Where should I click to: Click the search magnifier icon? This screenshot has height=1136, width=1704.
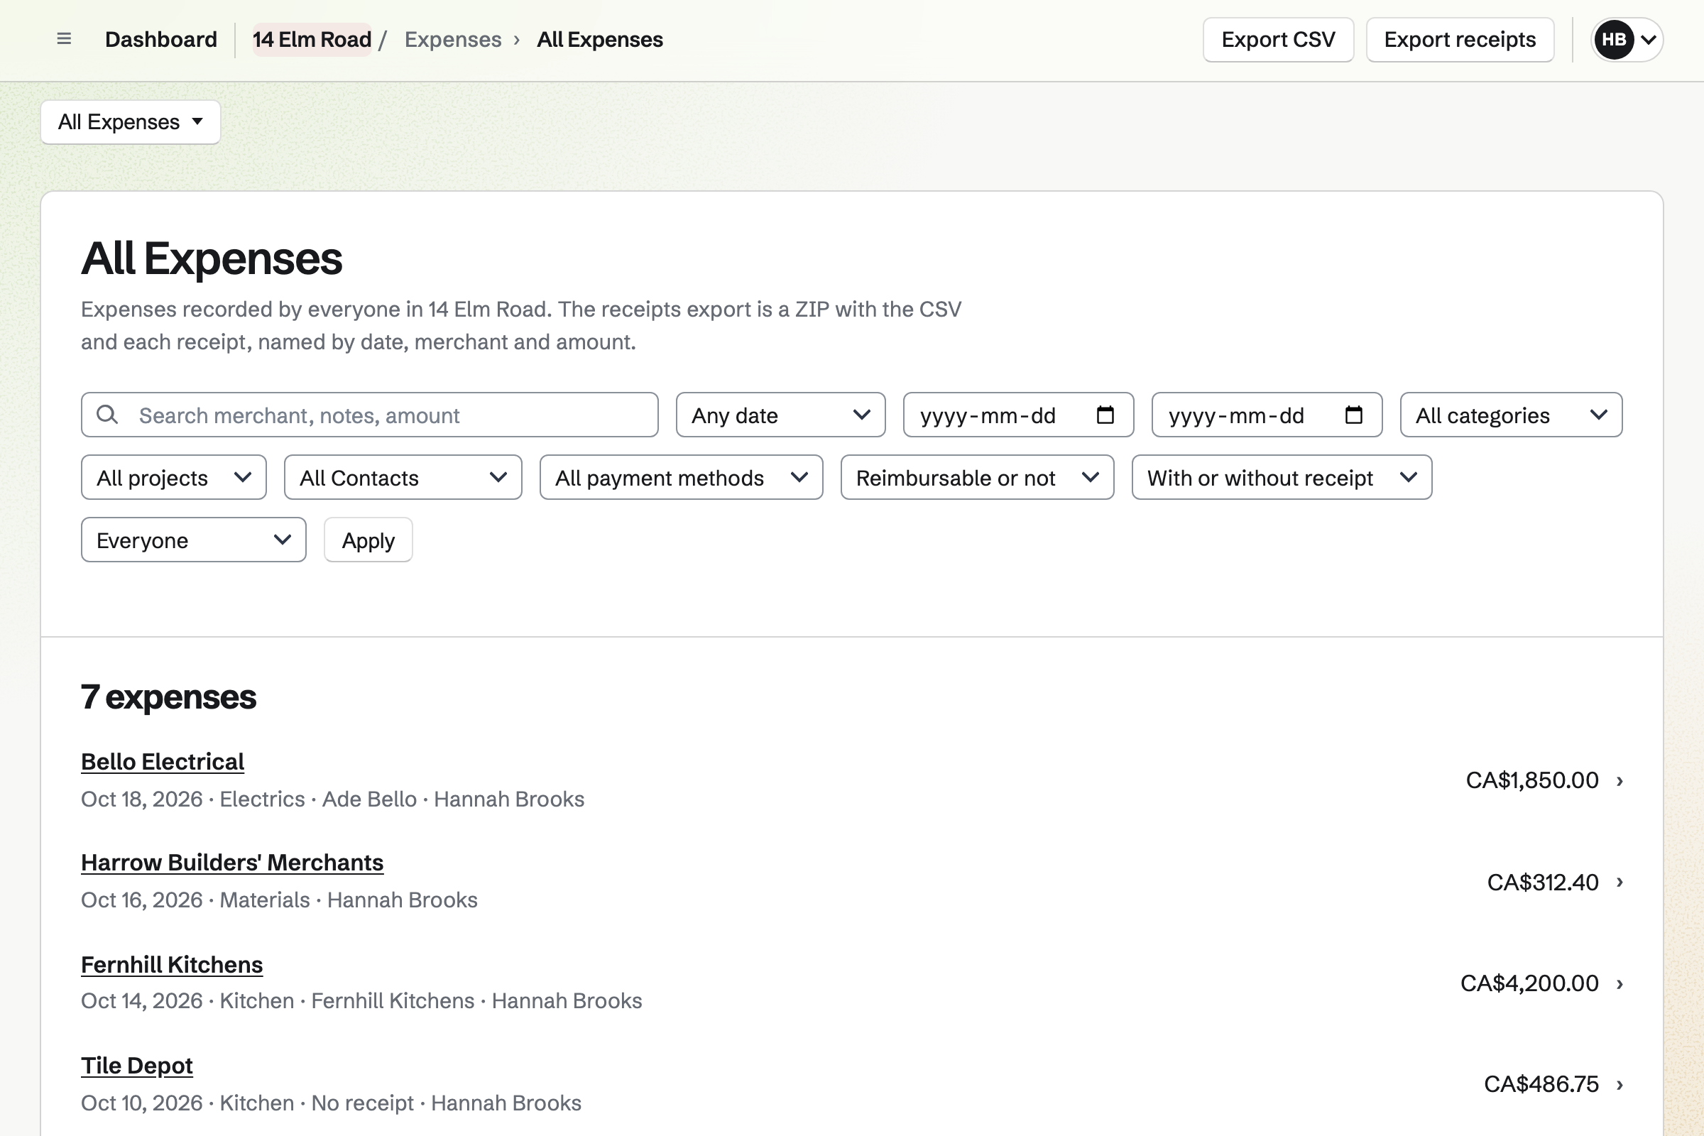click(x=107, y=415)
